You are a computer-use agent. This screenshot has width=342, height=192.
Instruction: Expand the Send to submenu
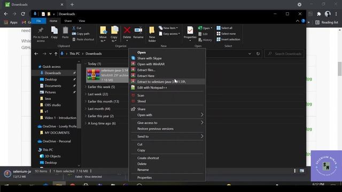point(167,137)
